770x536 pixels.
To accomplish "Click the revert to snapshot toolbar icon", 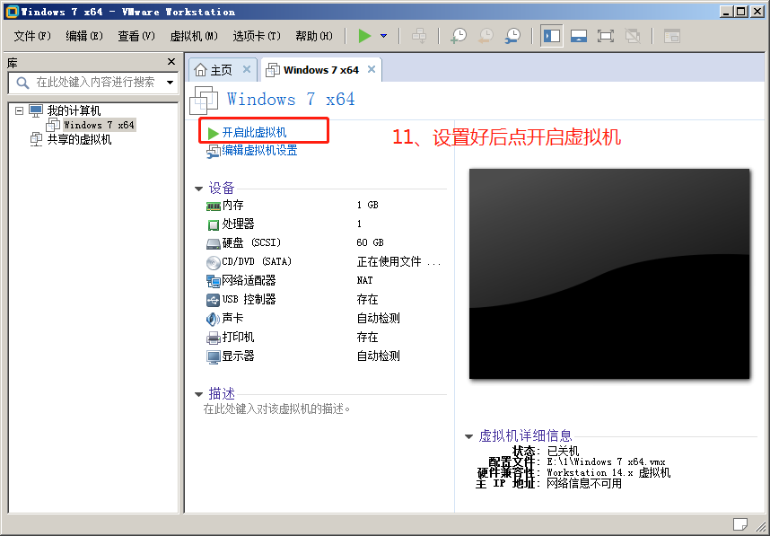I will tap(486, 36).
